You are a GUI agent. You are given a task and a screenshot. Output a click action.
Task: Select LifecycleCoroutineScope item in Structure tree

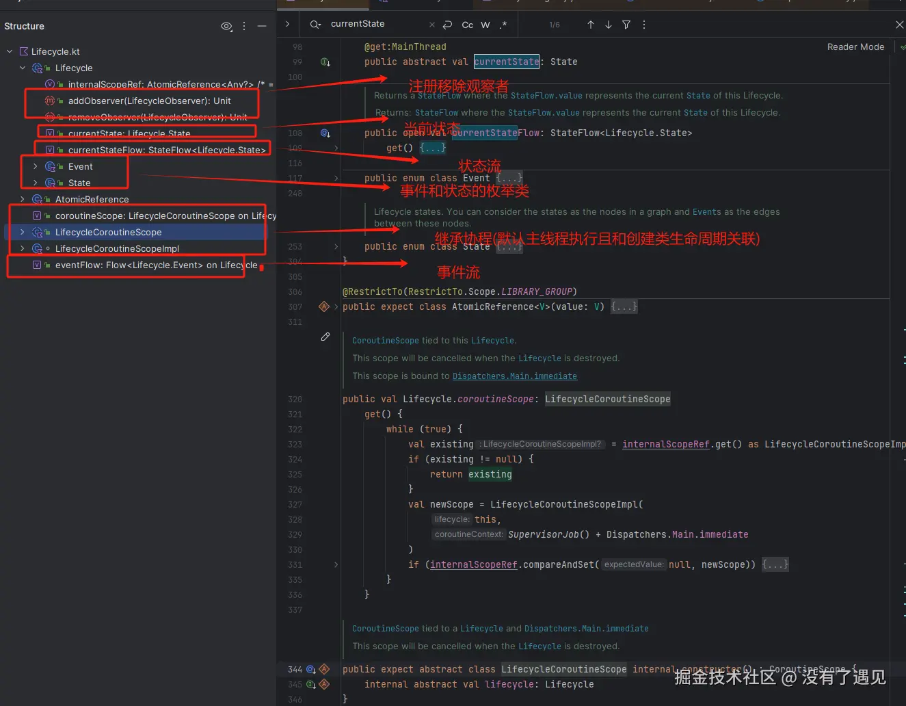pos(108,232)
